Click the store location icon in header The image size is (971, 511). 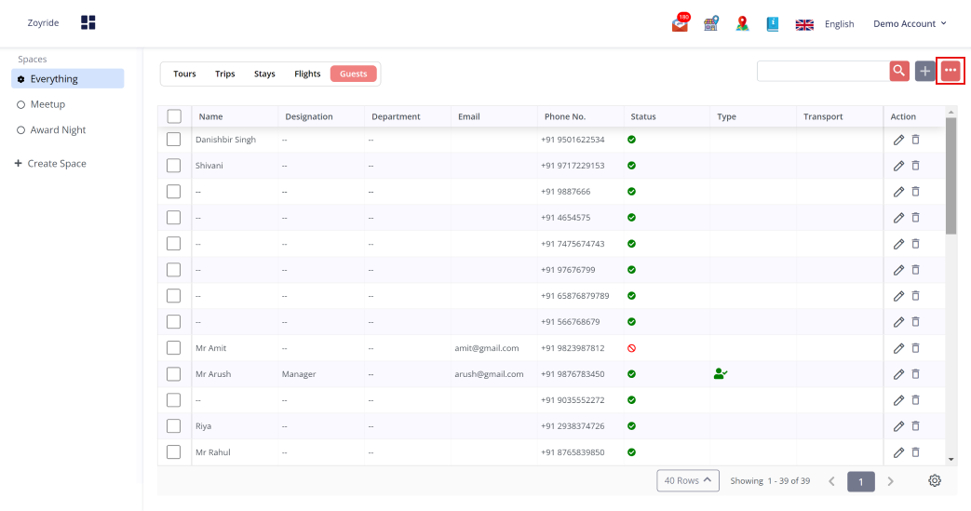coord(711,24)
